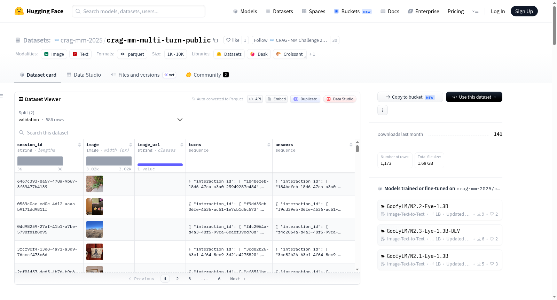Select the Dask library tag

(x=259, y=54)
